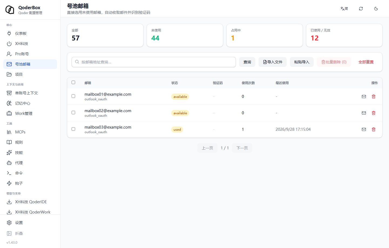Check the select-all header checkbox
This screenshot has height=248, width=389.
(73, 82)
